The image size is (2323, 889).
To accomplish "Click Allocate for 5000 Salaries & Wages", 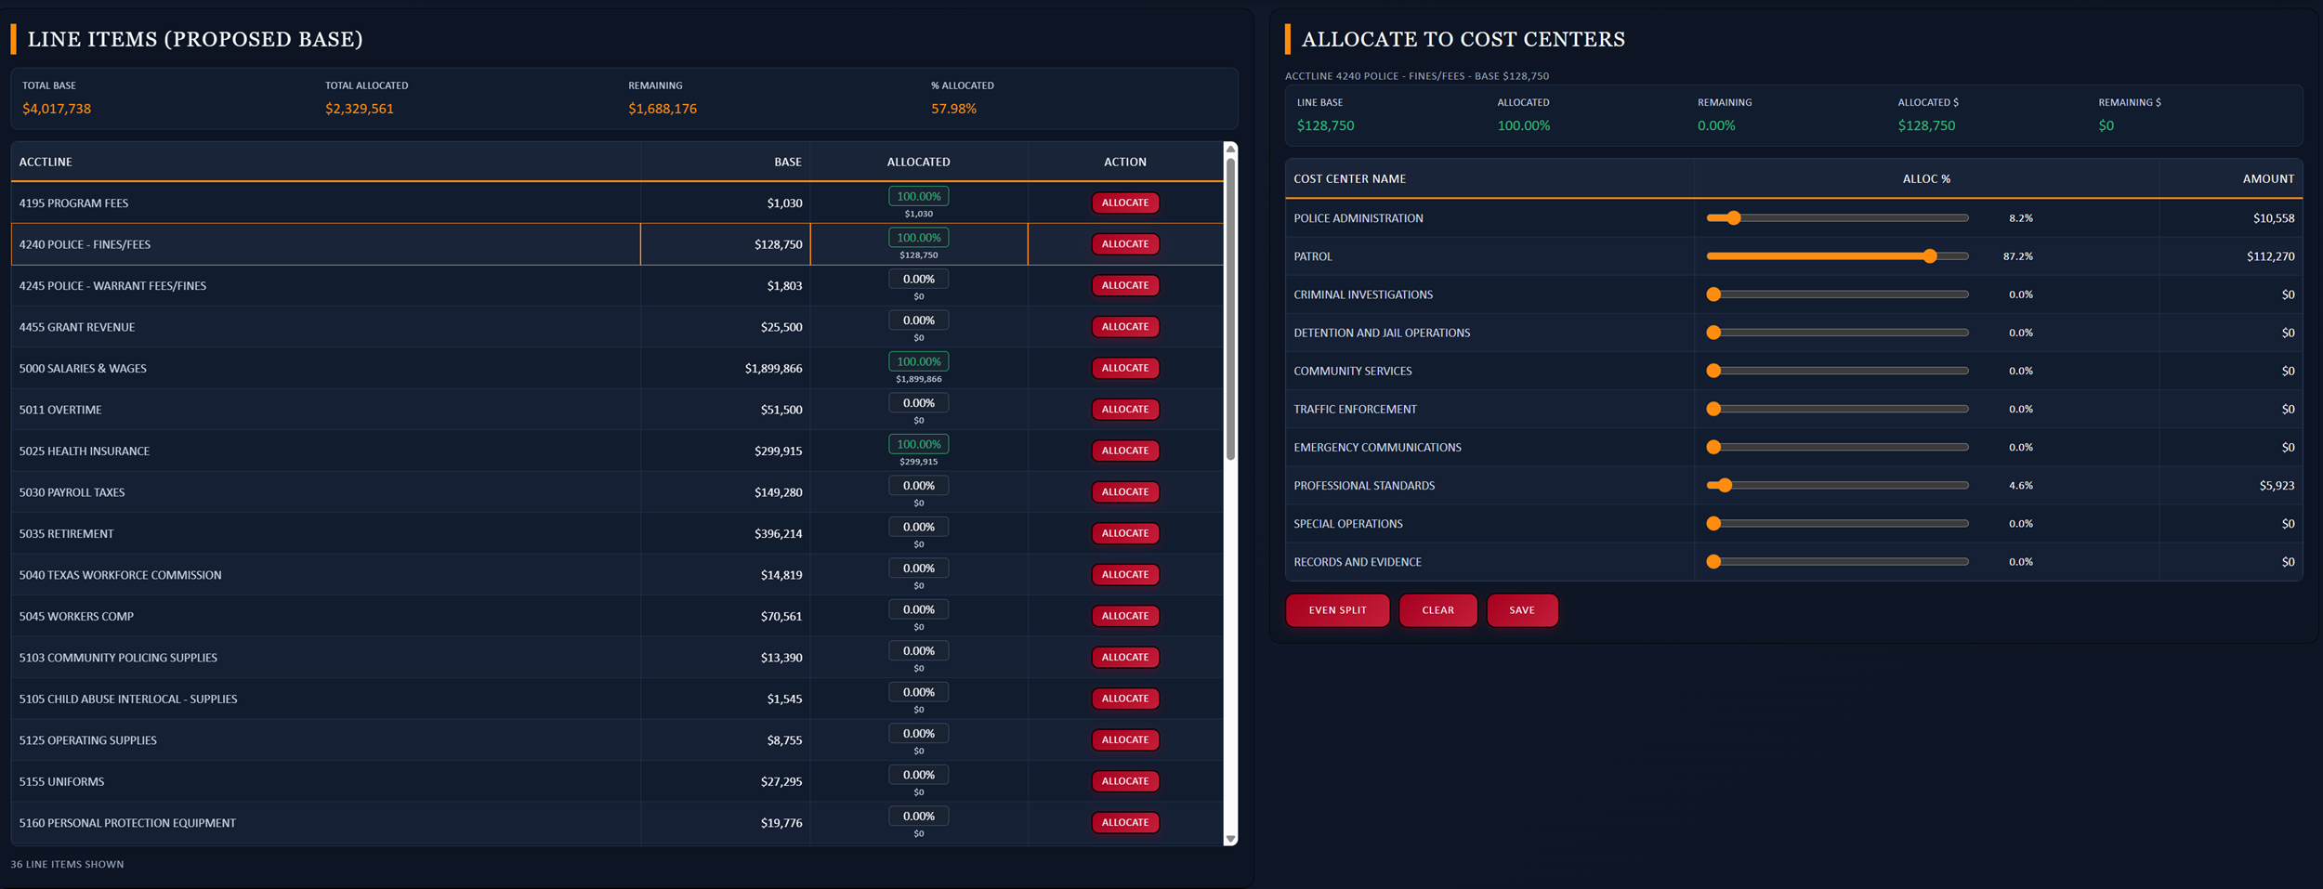I will 1124,368.
